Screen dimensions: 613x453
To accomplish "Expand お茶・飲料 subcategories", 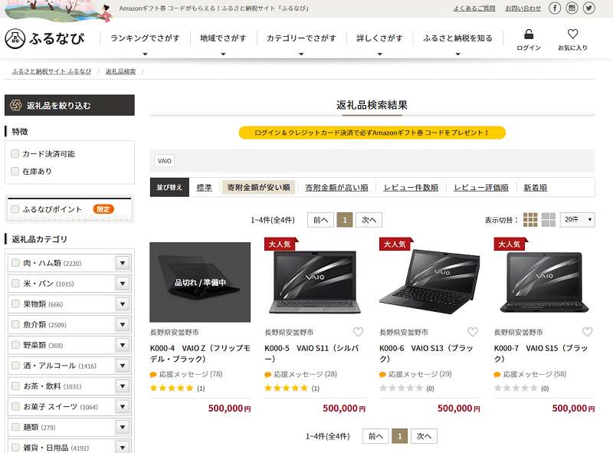I will (123, 386).
